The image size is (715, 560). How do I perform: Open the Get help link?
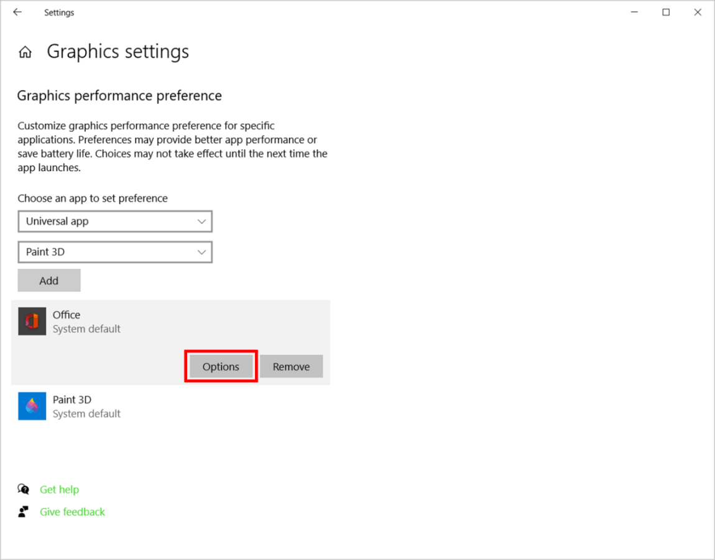click(59, 489)
